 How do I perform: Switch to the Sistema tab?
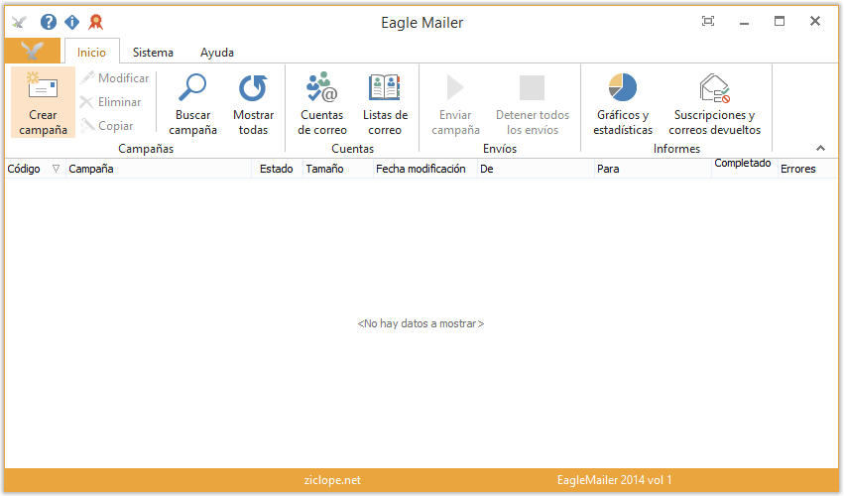tap(153, 53)
